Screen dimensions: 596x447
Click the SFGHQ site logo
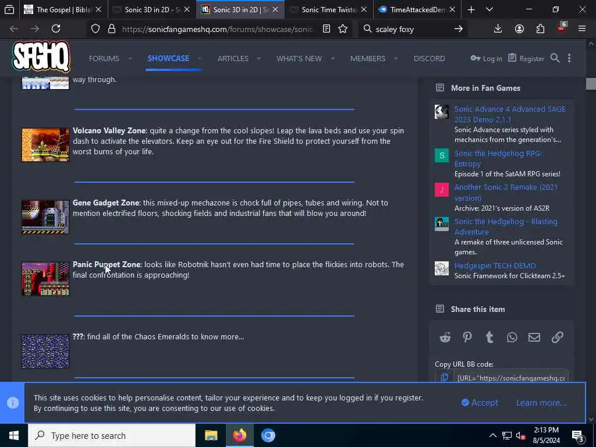(41, 56)
